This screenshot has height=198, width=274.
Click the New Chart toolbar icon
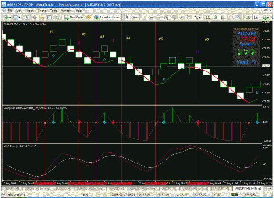pos(6,17)
